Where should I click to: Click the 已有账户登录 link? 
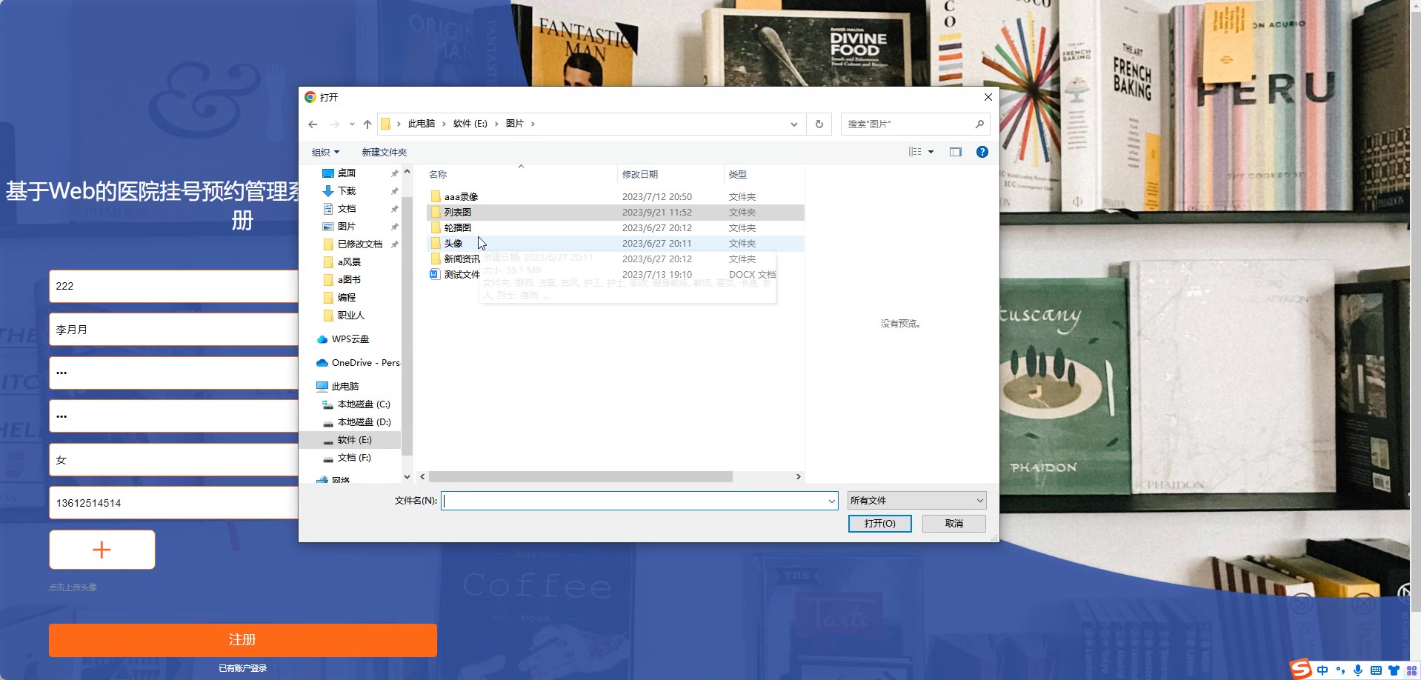pos(242,668)
